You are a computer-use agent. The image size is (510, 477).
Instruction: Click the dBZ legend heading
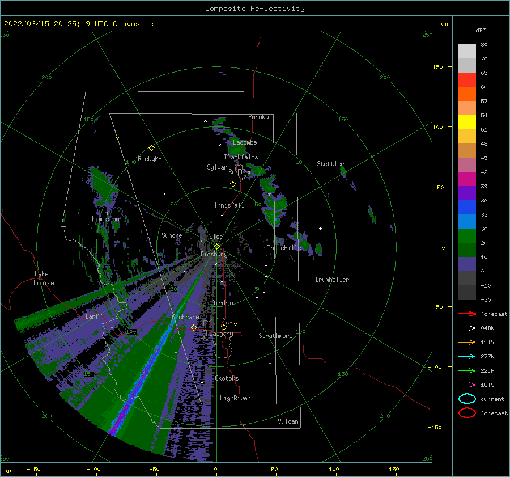[x=481, y=30]
